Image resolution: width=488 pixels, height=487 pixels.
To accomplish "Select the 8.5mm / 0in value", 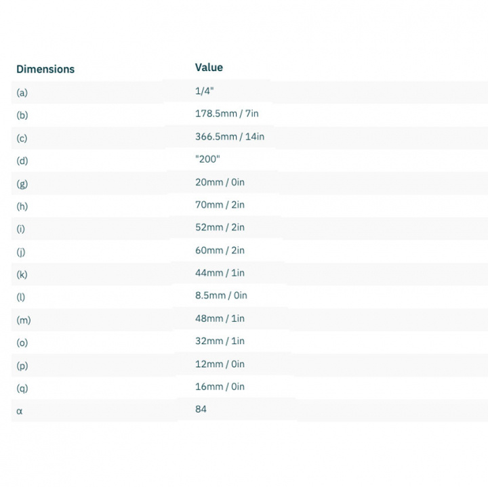I will click(x=221, y=295).
